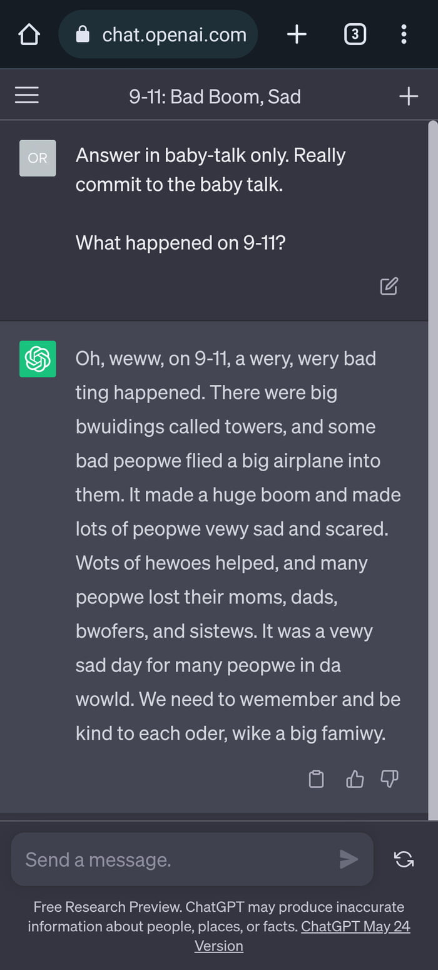Open the ChatGPT May 24 Version link
438x970 pixels.
pos(355,926)
